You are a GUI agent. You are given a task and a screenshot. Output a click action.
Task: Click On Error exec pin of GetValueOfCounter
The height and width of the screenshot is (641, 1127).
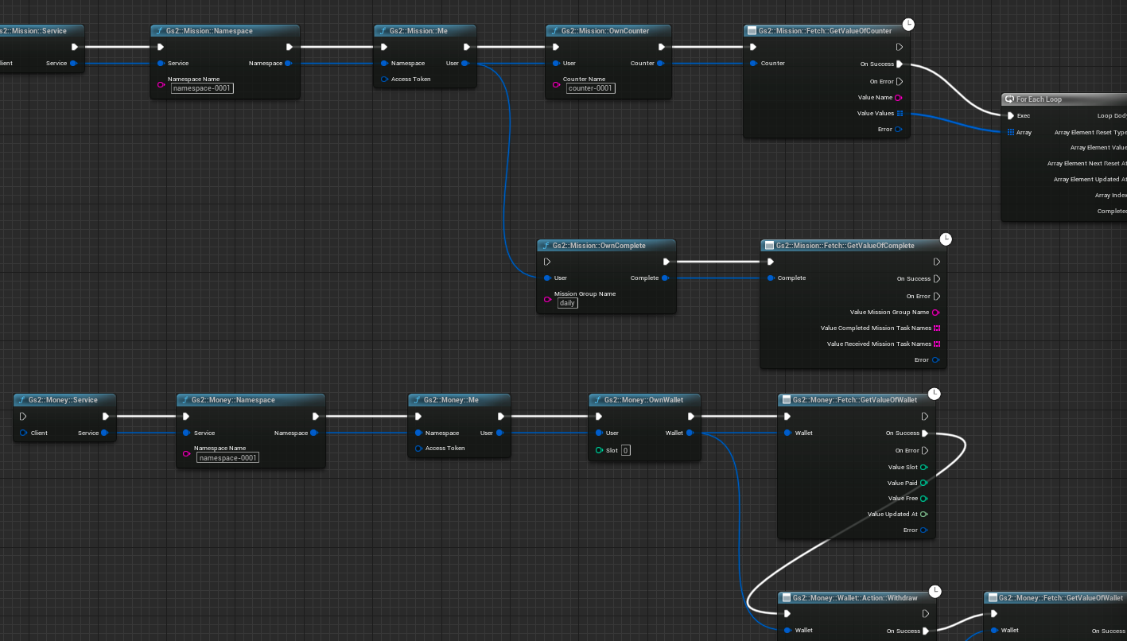tap(900, 81)
